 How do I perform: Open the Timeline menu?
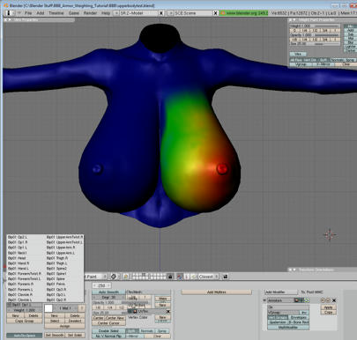coord(56,13)
